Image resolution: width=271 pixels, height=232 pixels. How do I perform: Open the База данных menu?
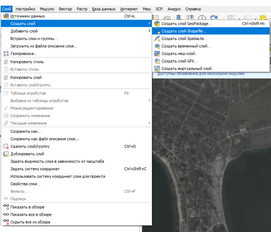coord(104,9)
